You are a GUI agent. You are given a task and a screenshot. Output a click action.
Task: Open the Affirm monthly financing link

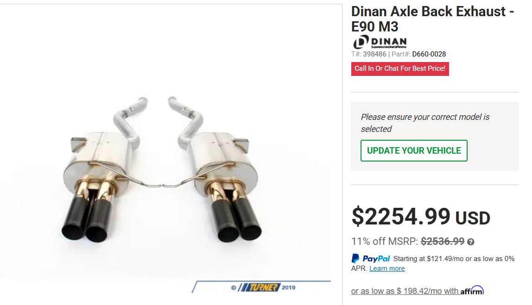tap(418, 291)
